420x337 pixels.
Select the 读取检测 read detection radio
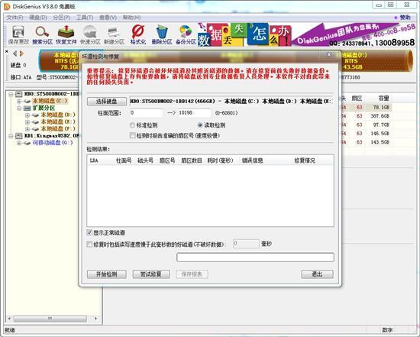(200, 125)
